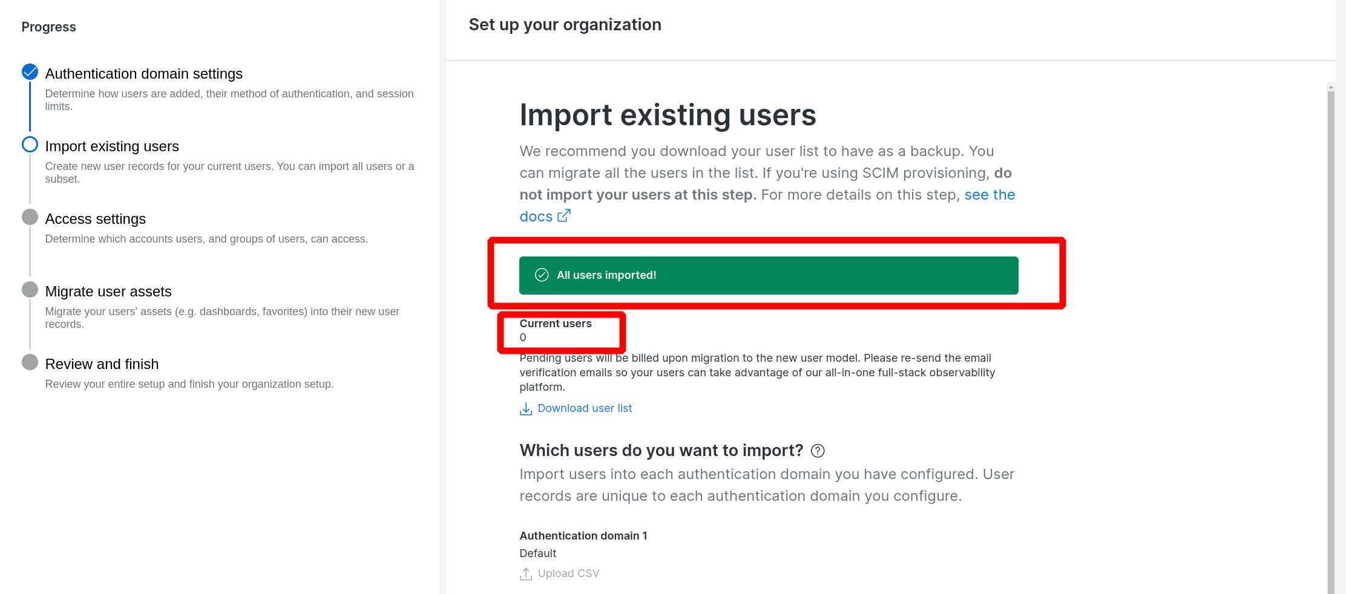Click the Download user list link
This screenshot has height=594, width=1346.
tap(584, 408)
